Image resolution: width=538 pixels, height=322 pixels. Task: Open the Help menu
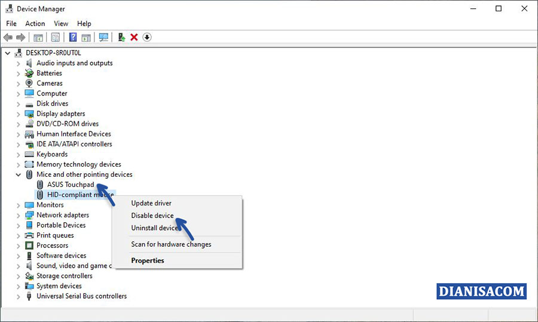[x=84, y=23]
